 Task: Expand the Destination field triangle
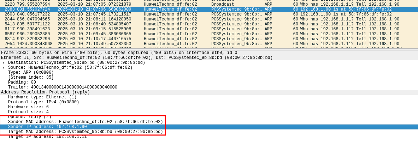tap(4, 63)
